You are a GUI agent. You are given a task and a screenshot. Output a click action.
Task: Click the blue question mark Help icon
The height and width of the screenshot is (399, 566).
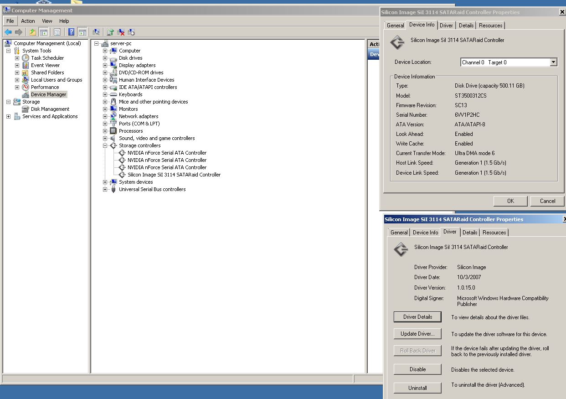(72, 32)
